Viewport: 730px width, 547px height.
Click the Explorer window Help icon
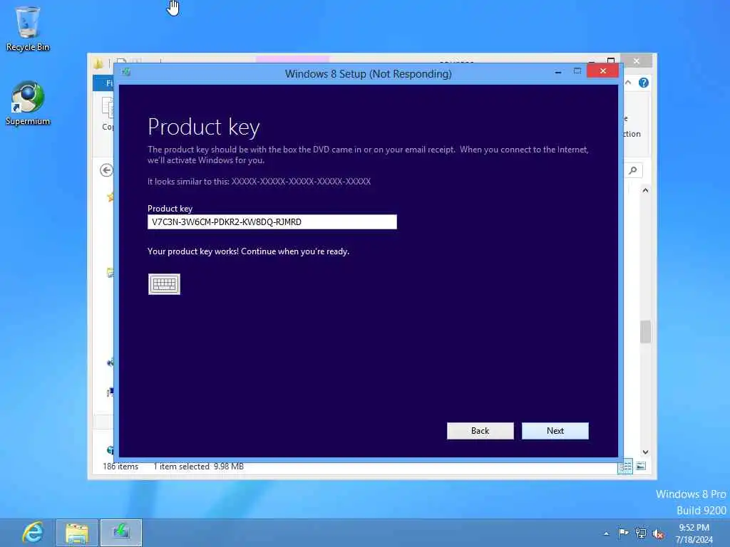click(644, 83)
